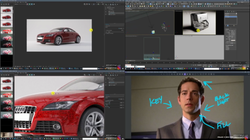Open the Hierarchy tab in command panel

pos(230,12)
